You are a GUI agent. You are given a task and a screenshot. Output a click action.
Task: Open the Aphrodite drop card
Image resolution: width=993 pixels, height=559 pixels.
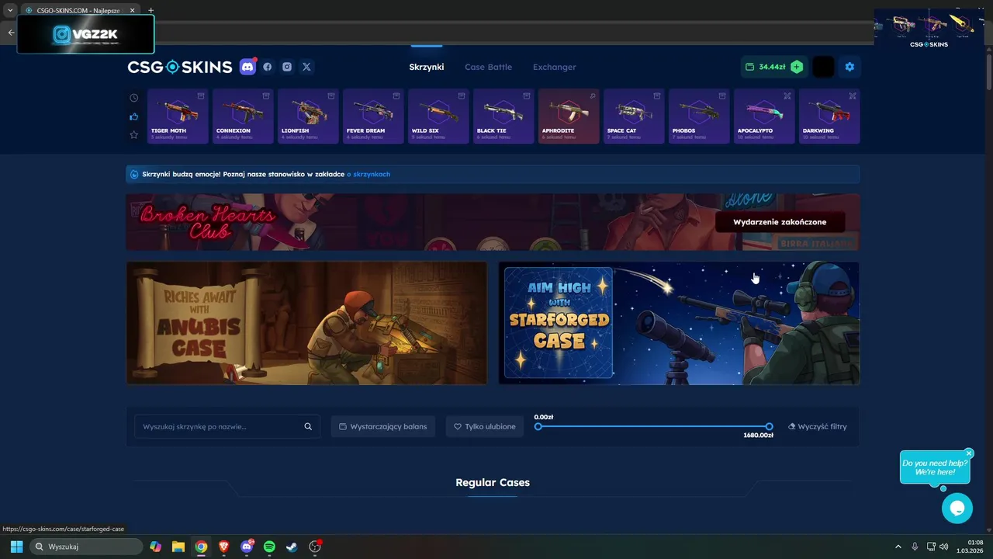569,116
